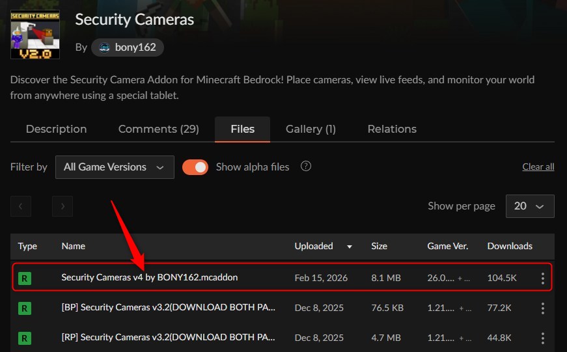
Task: Sort by Downloads column header
Action: point(510,246)
